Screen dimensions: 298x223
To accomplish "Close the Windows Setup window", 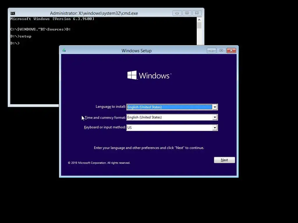I will coord(231,51).
